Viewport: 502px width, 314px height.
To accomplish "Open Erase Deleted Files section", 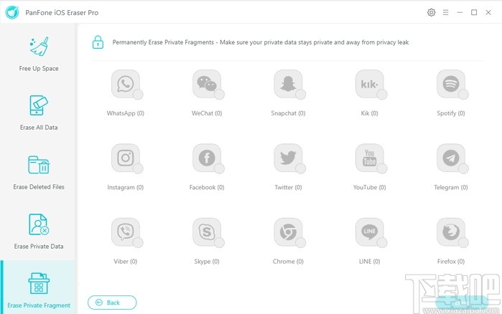I will tap(39, 173).
